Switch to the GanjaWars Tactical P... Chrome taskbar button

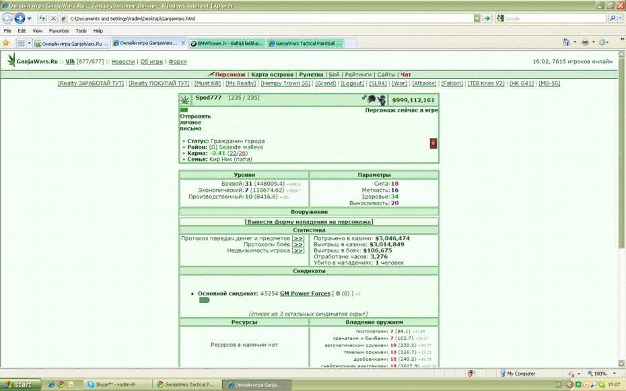tap(187, 385)
